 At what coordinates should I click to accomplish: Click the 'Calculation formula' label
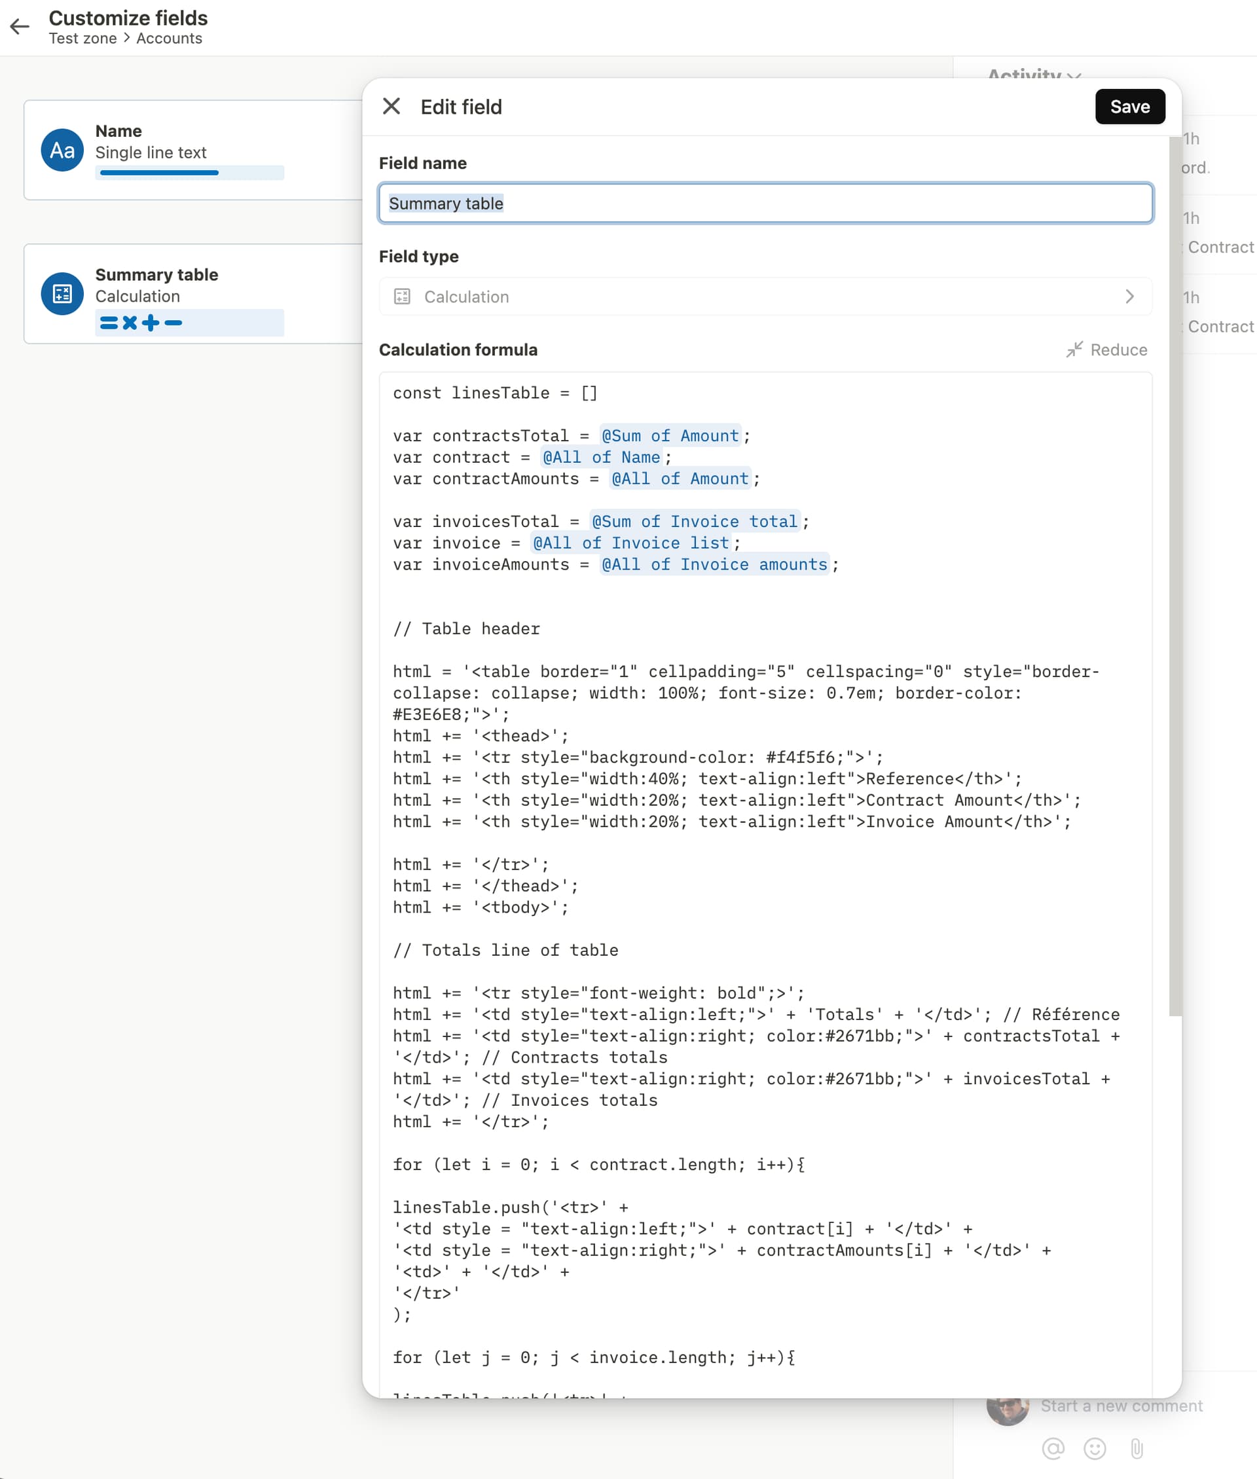[x=458, y=350]
